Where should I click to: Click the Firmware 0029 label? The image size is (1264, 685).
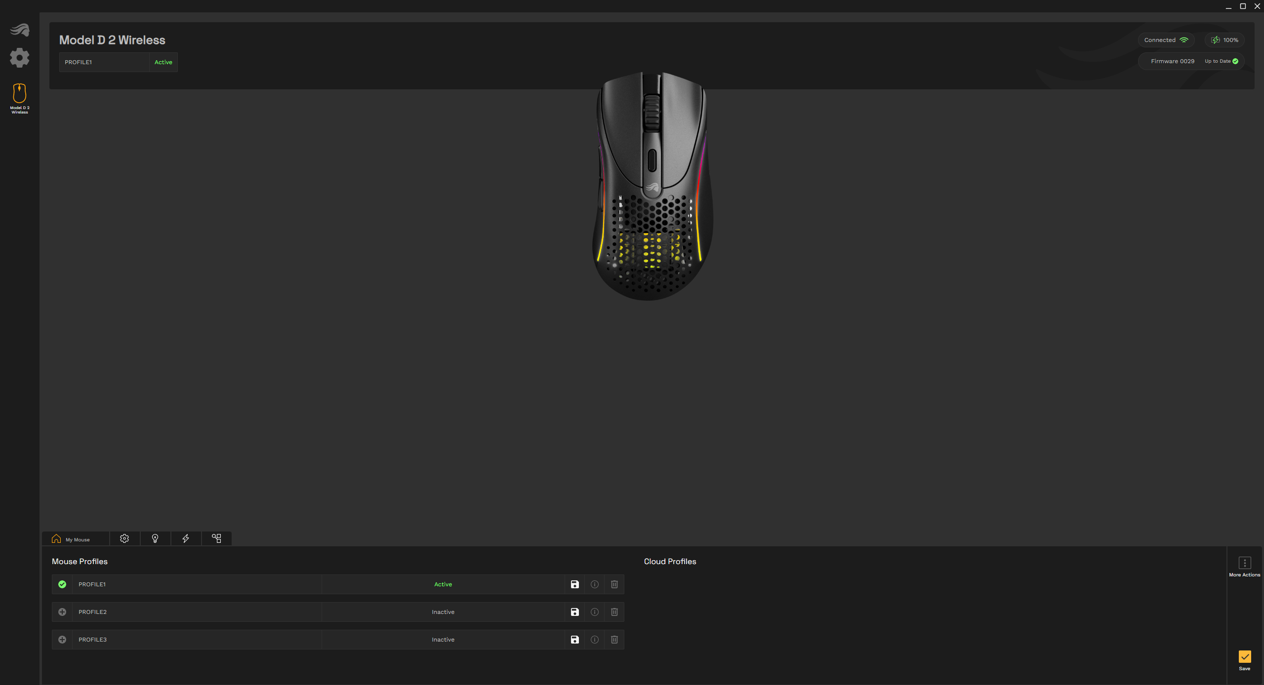[1173, 61]
